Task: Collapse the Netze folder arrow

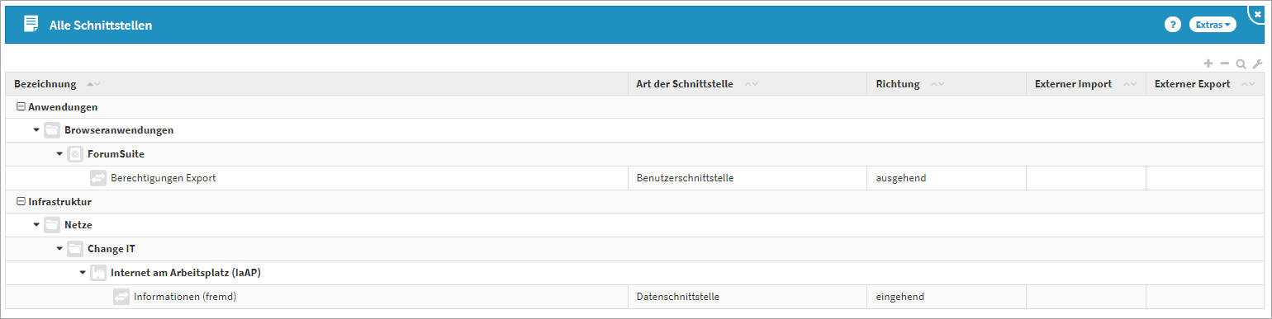Action: click(36, 224)
